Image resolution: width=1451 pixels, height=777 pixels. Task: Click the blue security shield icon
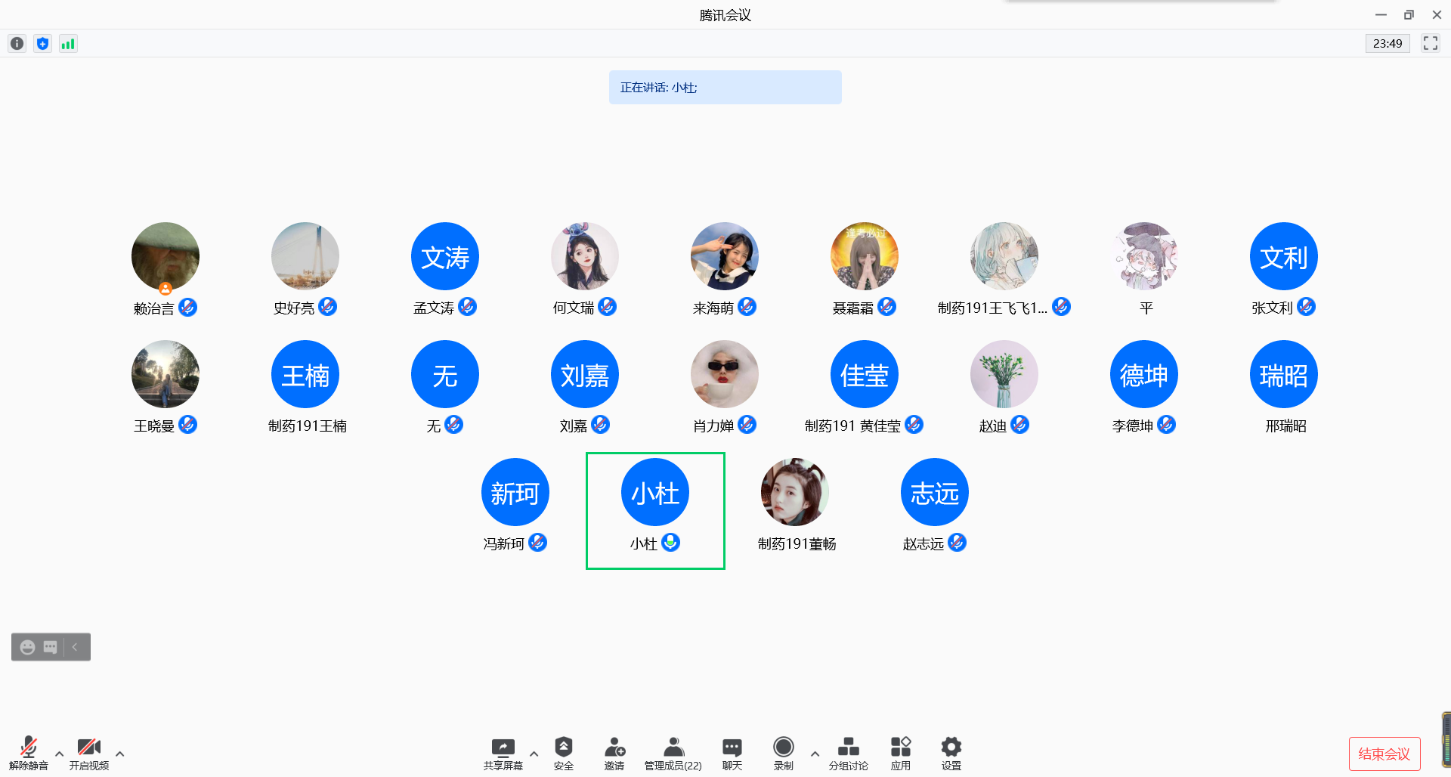(42, 44)
